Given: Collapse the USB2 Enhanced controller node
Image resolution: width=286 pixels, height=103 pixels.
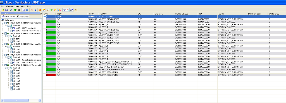Looking at the screenshot, I should (x=3, y=65).
